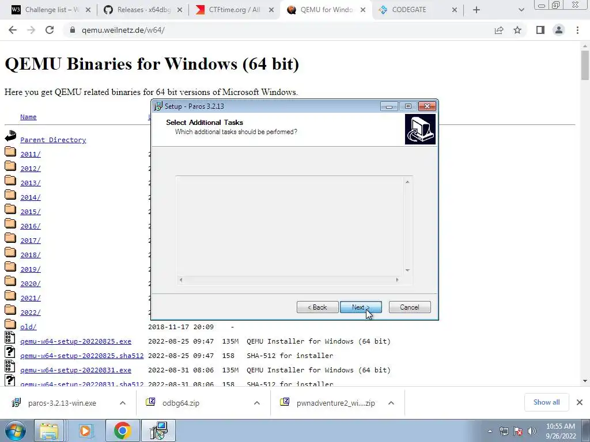Open the Windows Start menu
Screen dimensions: 590x442
15,430
